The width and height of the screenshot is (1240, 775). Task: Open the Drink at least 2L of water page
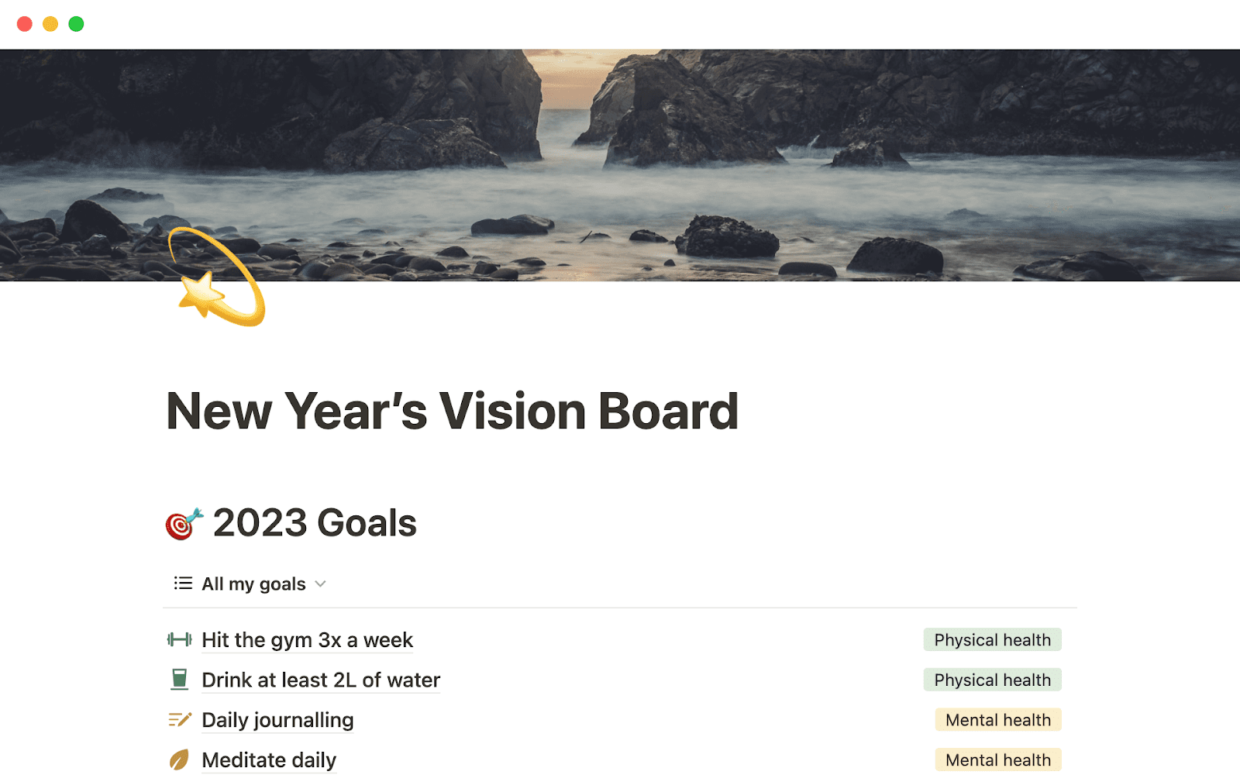[x=320, y=680]
